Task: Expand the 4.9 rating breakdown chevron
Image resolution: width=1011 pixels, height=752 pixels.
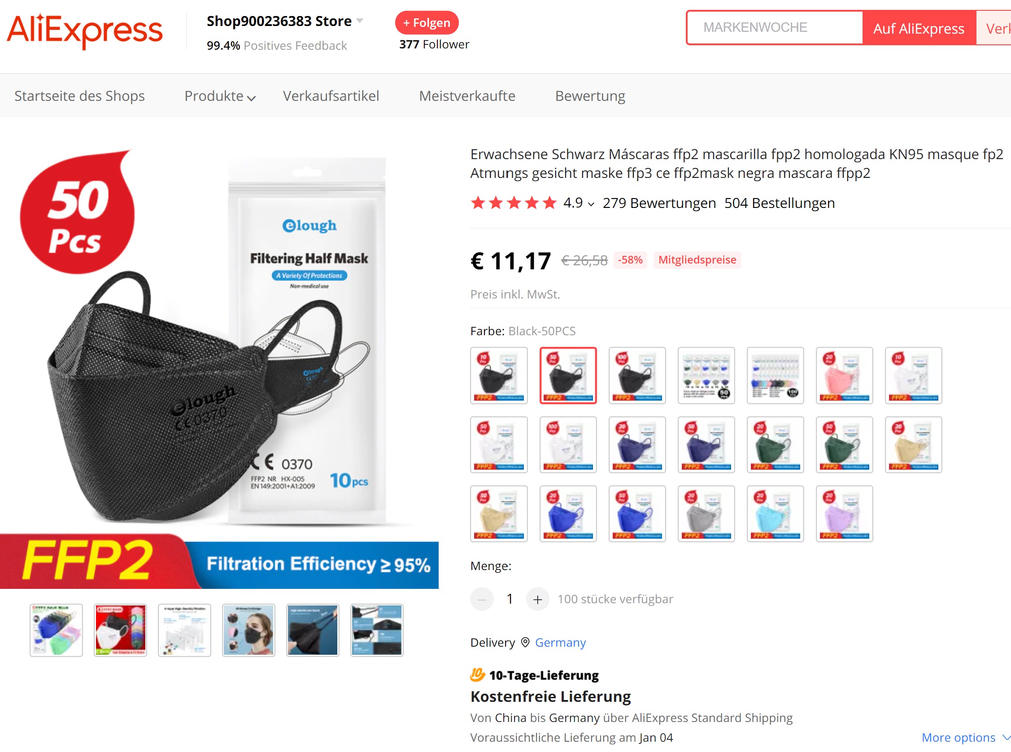Action: pyautogui.click(x=590, y=204)
